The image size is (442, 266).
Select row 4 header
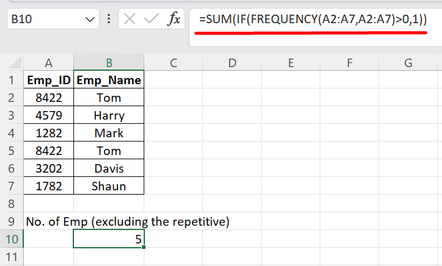tap(11, 133)
